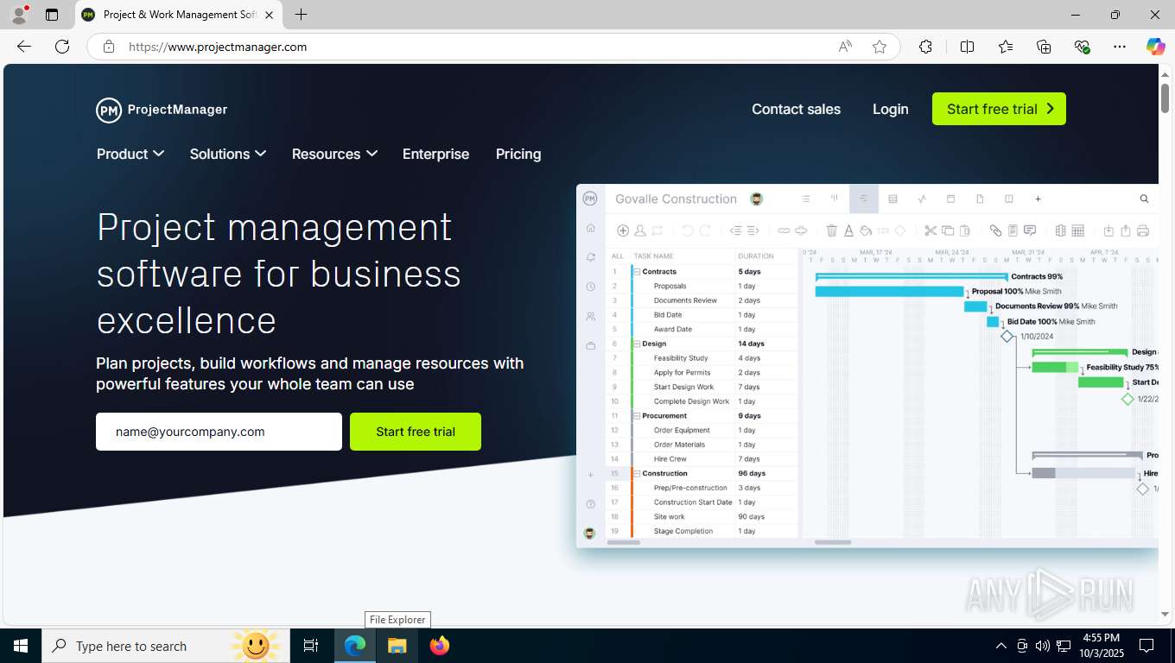
Task: Show hidden system tray icons
Action: point(1001,646)
